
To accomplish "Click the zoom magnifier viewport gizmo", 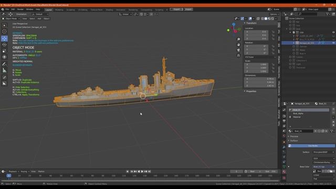I will [238, 39].
